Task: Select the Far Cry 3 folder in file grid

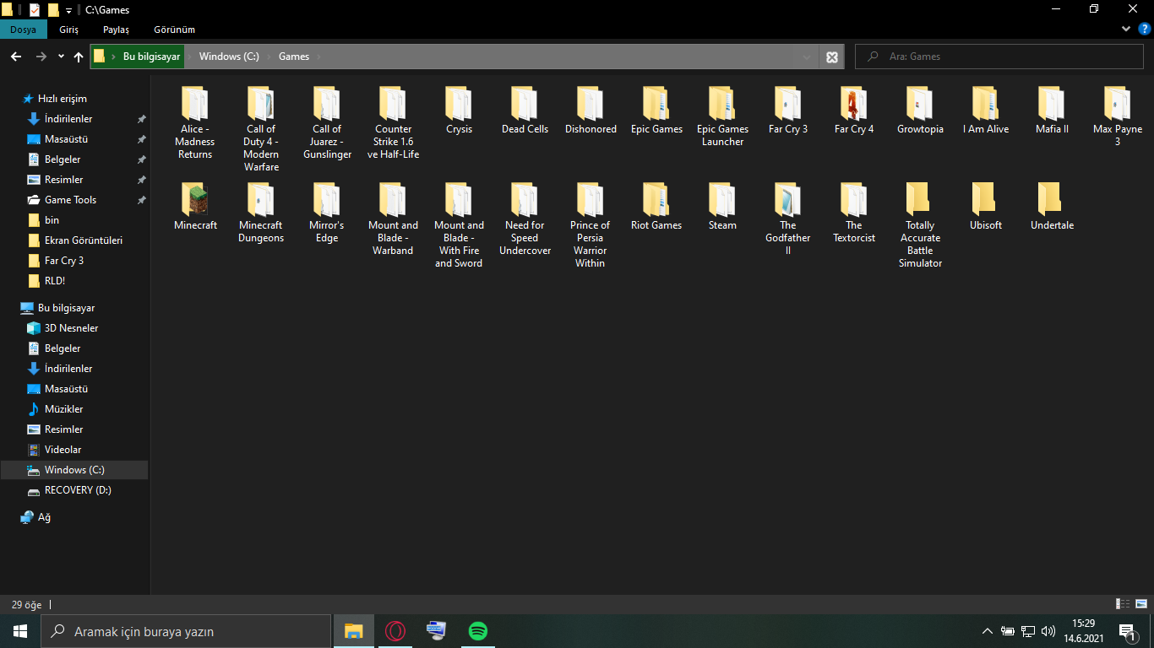Action: click(788, 111)
